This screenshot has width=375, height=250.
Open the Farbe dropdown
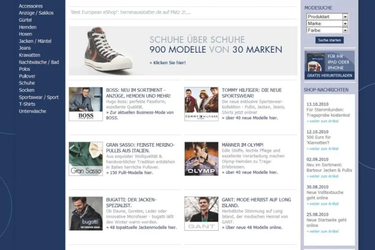tap(327, 30)
